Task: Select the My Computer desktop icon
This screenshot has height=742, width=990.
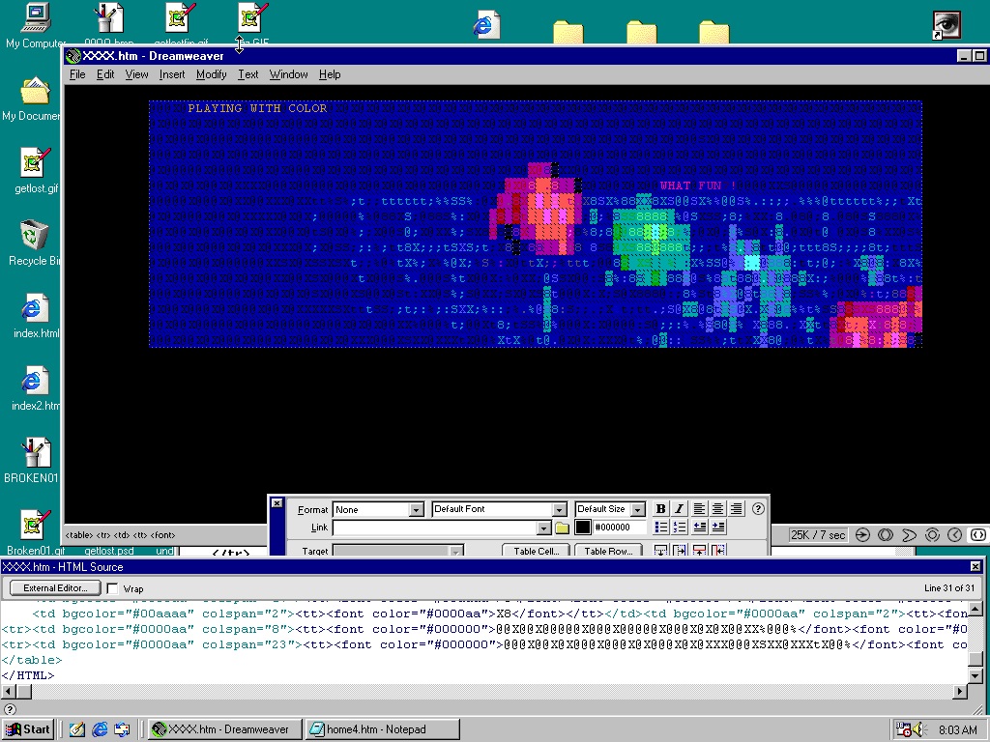Action: [36, 25]
